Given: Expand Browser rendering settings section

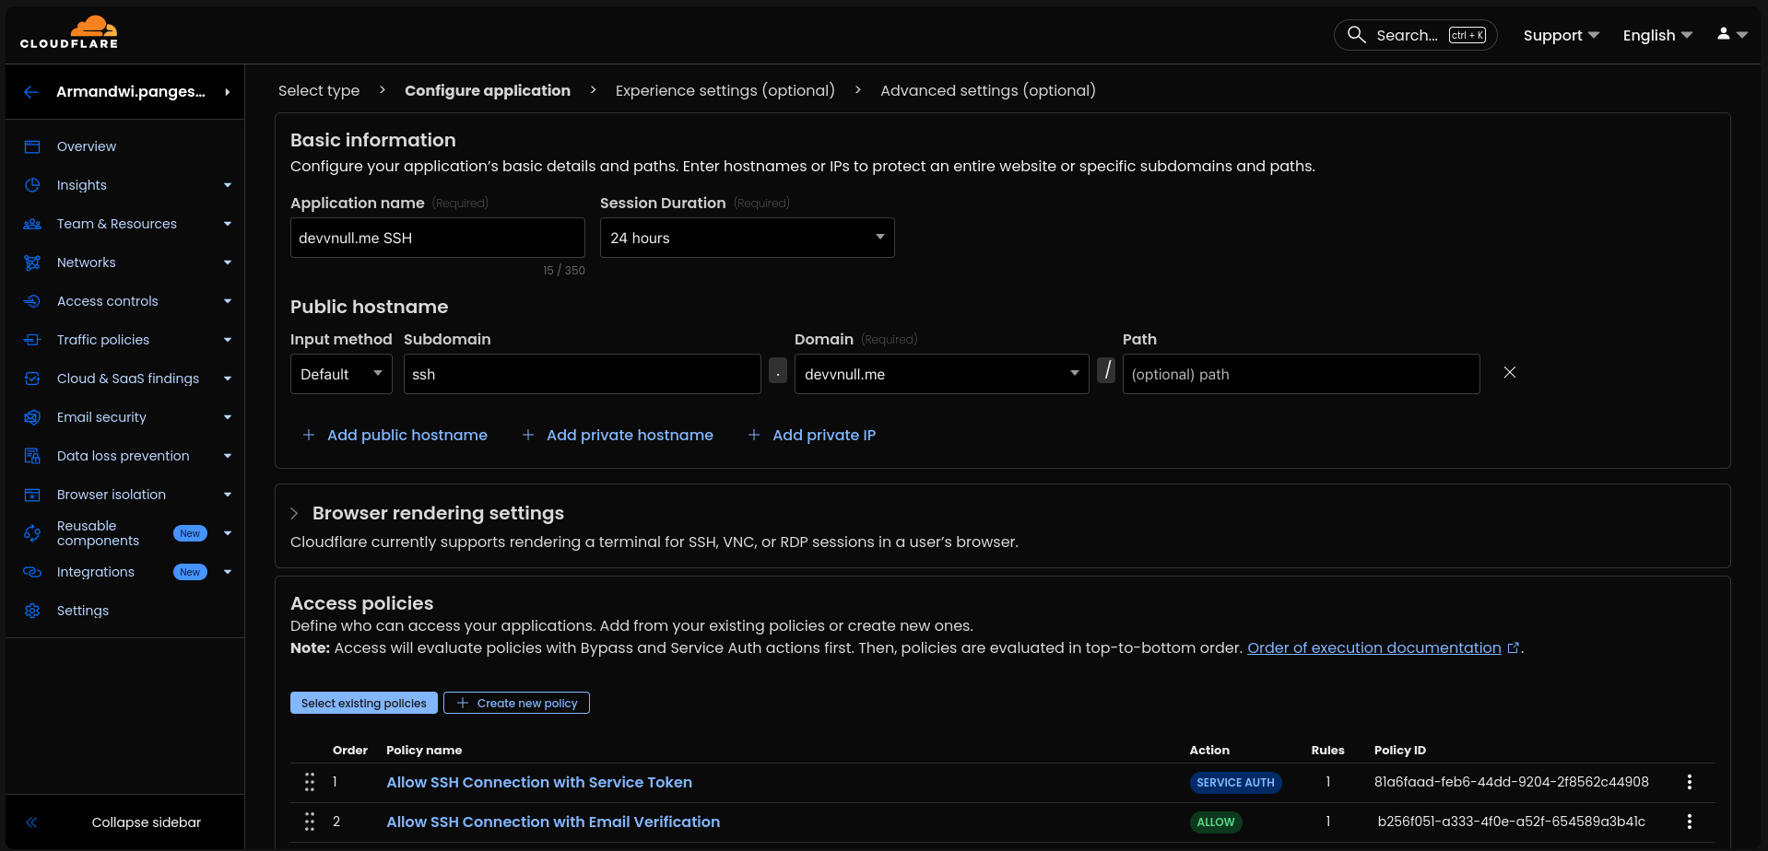Looking at the screenshot, I should (294, 513).
